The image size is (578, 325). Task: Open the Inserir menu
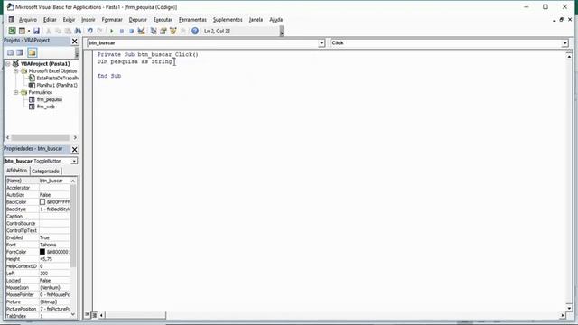click(89, 20)
